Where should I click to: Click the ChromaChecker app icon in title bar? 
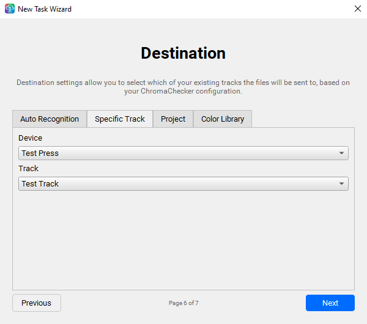(10, 9)
